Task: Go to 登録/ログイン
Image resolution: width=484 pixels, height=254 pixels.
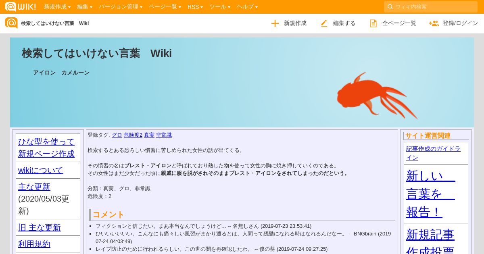Action: point(454,23)
